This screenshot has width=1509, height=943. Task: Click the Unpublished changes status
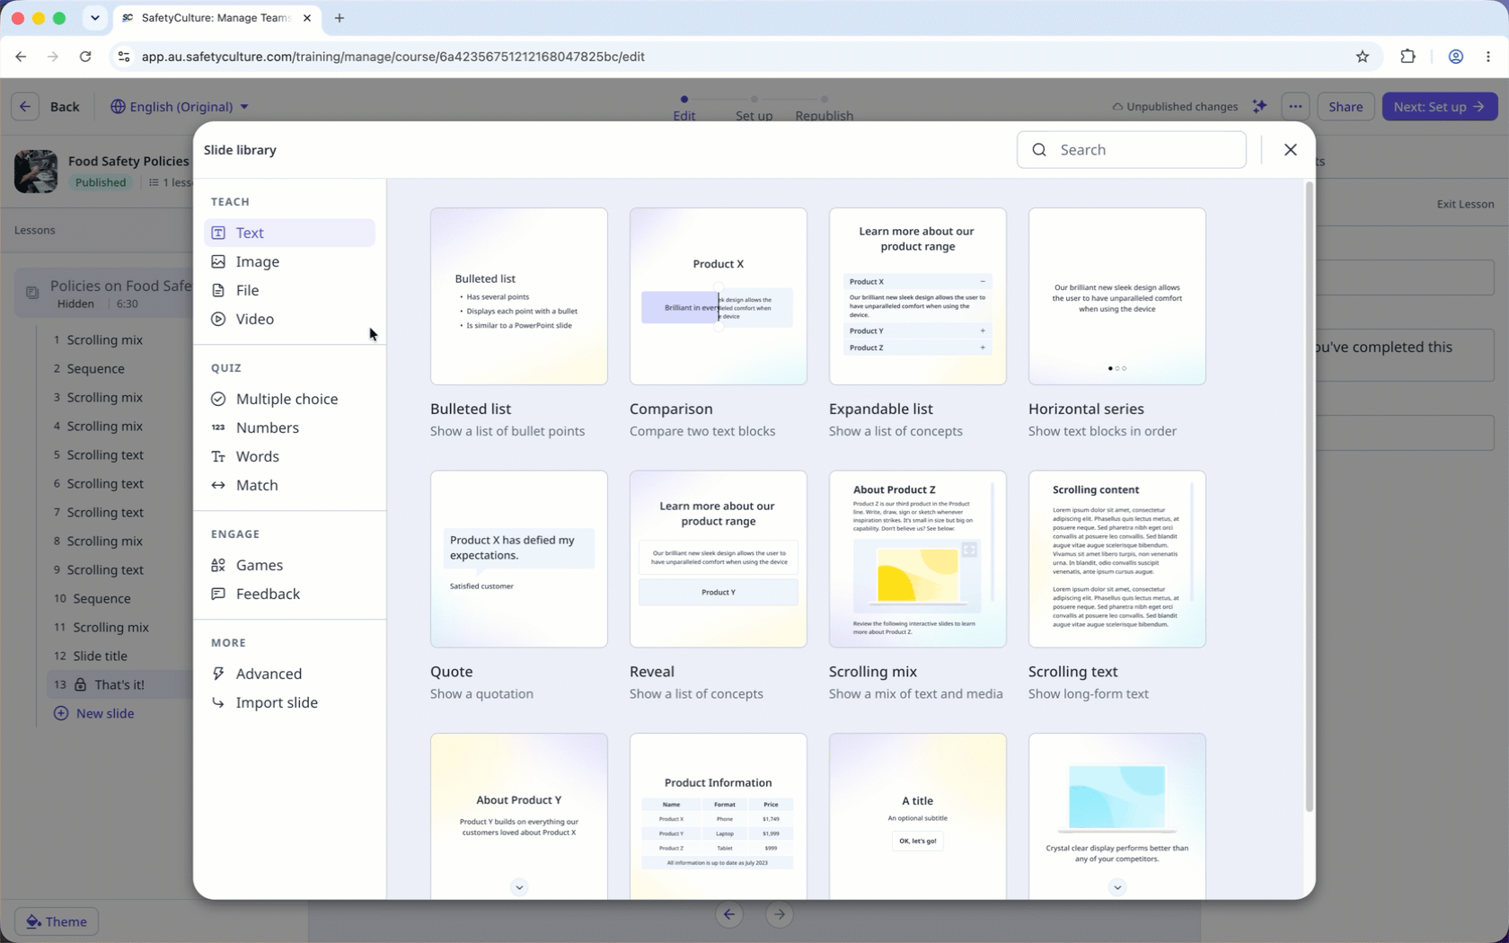(x=1175, y=106)
